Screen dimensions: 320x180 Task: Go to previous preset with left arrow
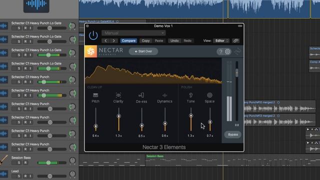coord(105,40)
